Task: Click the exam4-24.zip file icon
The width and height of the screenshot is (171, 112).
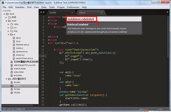Action: point(12,69)
